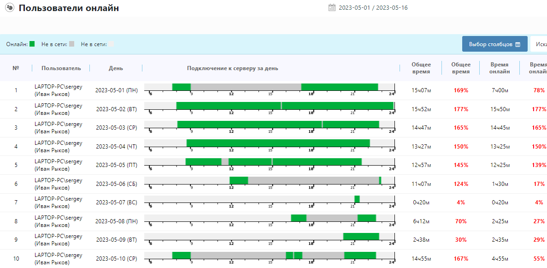This screenshot has width=547, height=268.
Task: Click the «Время онлайн» column header
Action: [500, 68]
